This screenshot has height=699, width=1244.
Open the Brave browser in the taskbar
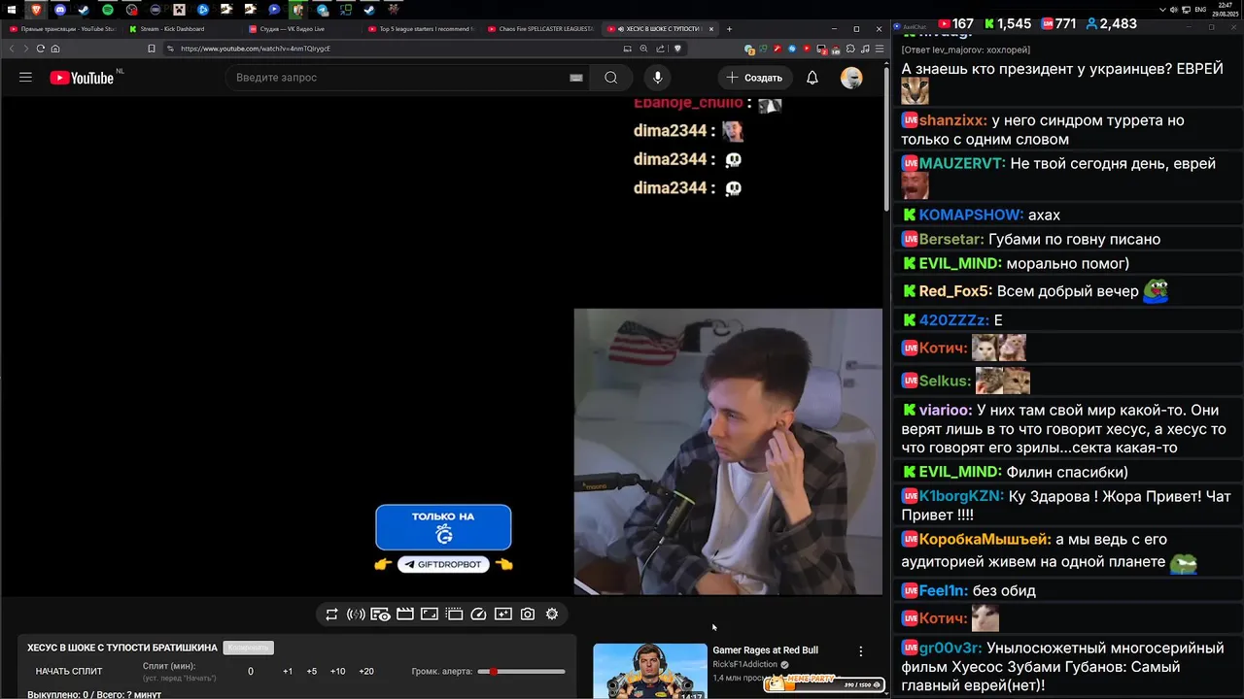click(36, 10)
